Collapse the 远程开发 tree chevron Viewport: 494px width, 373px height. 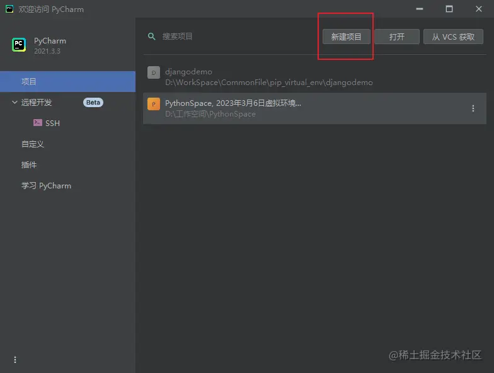click(x=14, y=102)
